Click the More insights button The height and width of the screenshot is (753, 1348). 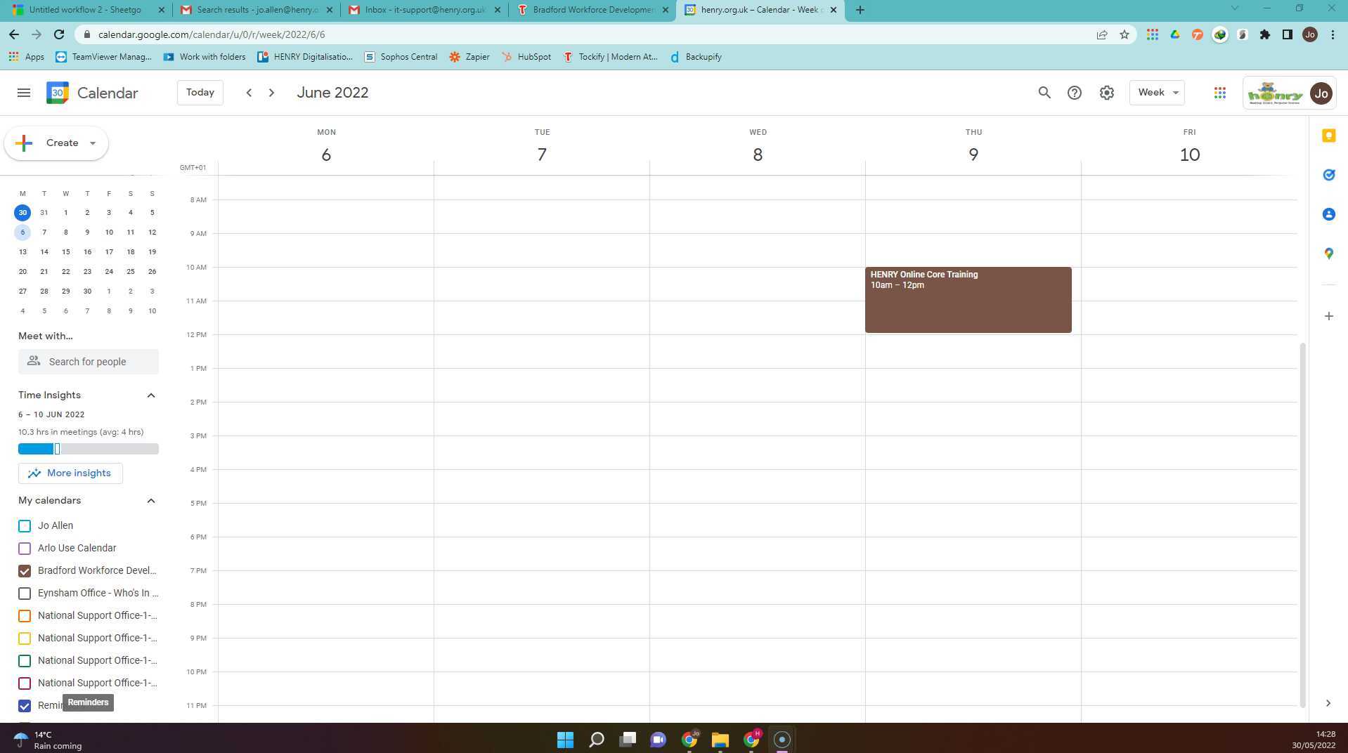tap(70, 473)
